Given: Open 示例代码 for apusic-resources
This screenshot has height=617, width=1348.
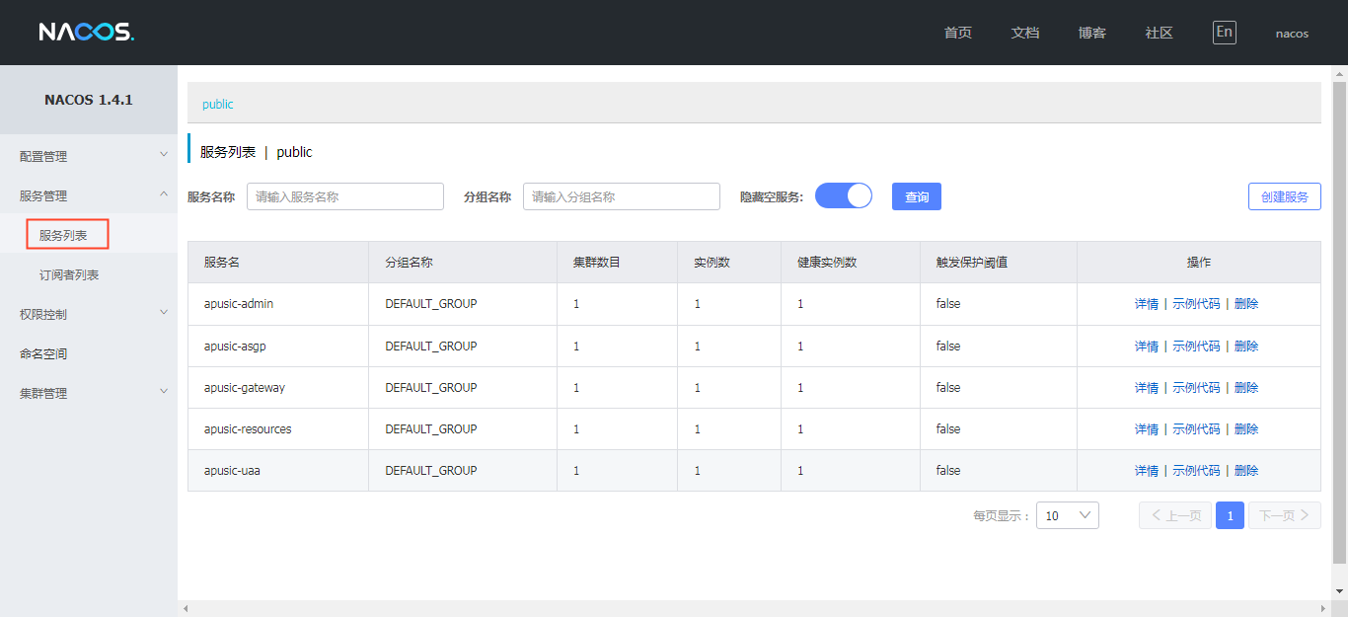Looking at the screenshot, I should pyautogui.click(x=1196, y=429).
